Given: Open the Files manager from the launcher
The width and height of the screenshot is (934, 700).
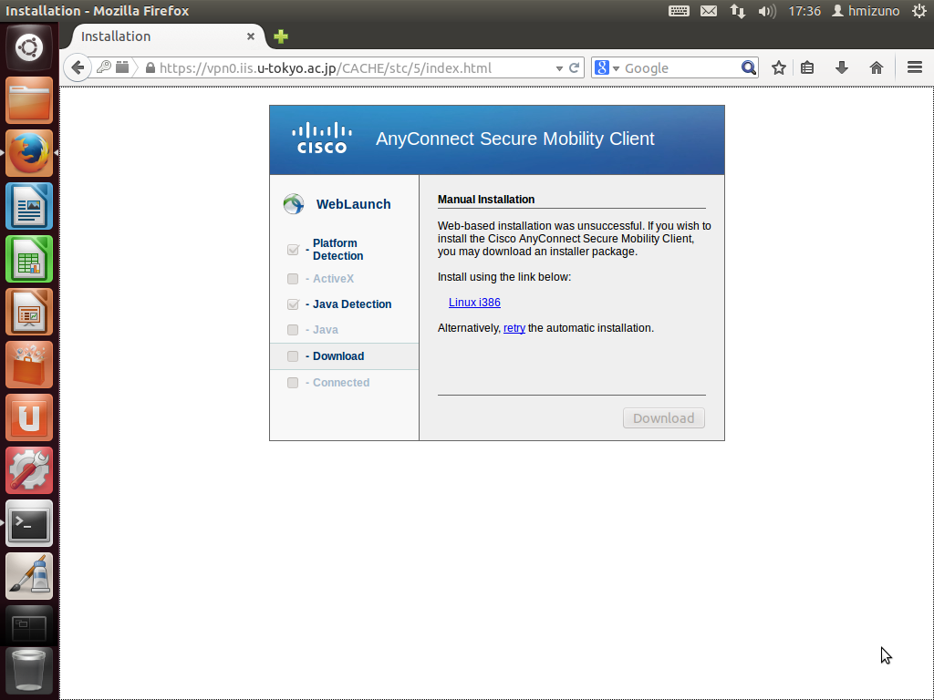Looking at the screenshot, I should 29,100.
